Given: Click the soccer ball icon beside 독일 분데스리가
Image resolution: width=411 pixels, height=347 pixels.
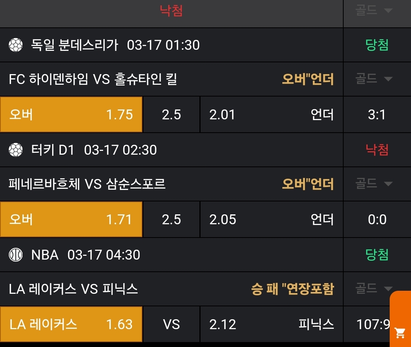Looking at the screenshot, I should (16, 45).
